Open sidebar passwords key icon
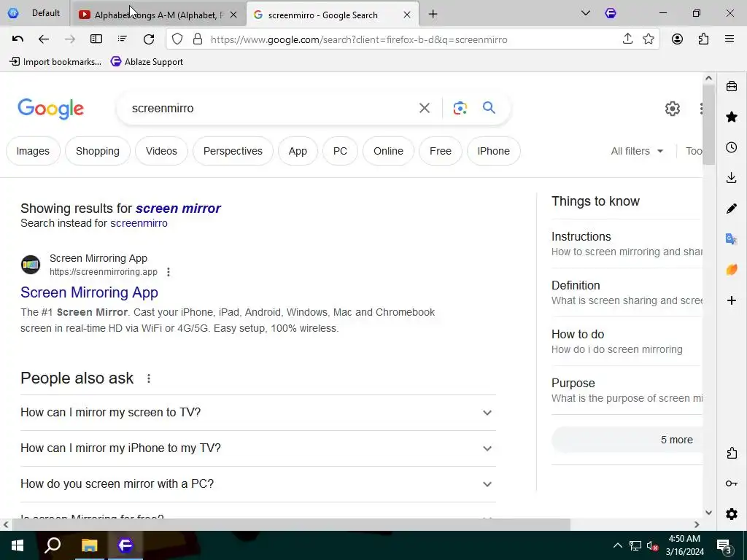The image size is (747, 560). pos(732,483)
